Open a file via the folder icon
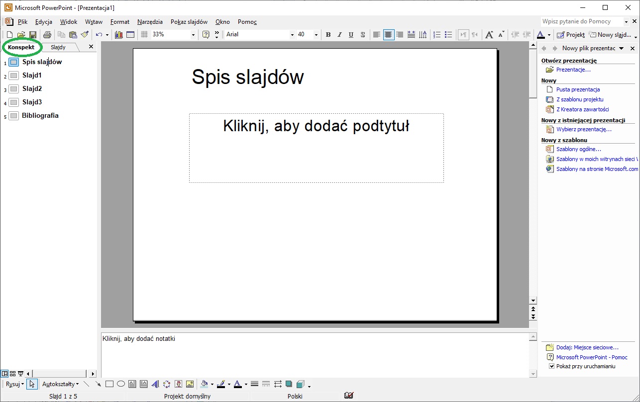 coord(21,35)
